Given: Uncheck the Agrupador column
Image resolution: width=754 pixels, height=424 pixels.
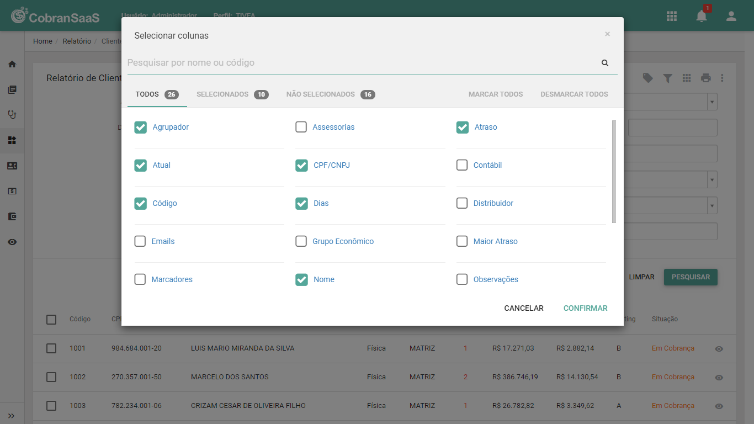Looking at the screenshot, I should (141, 128).
